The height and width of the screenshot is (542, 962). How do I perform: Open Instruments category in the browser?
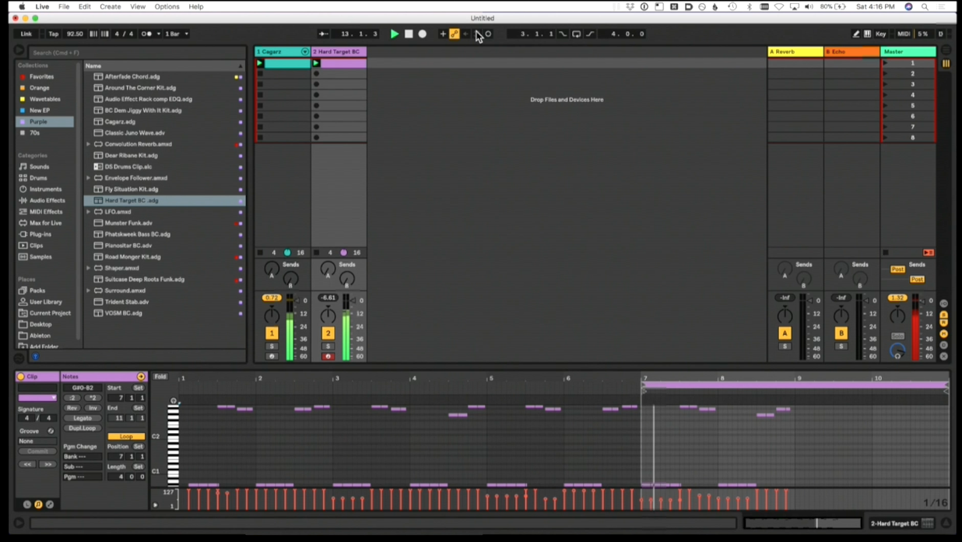pos(45,189)
